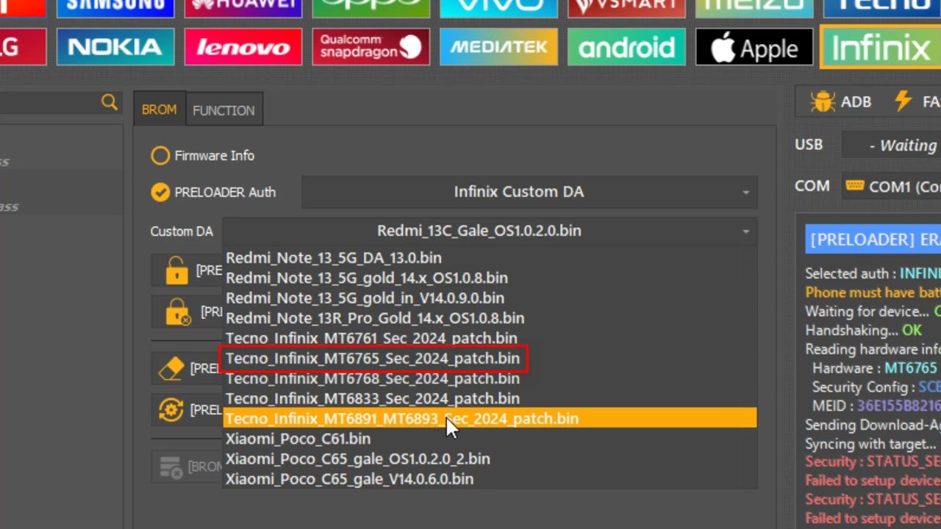Choose Tecno_Infinix_MT6833_Sec_2024_patch.bin

point(490,398)
